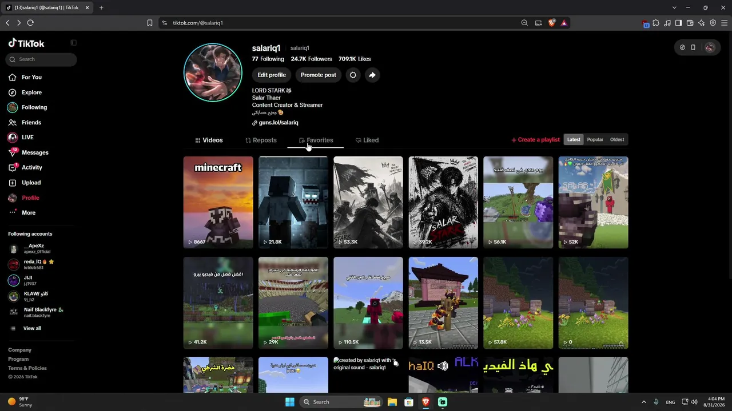Open the Brave Leo AI sparkle icon
The image size is (732, 411).
(x=702, y=23)
